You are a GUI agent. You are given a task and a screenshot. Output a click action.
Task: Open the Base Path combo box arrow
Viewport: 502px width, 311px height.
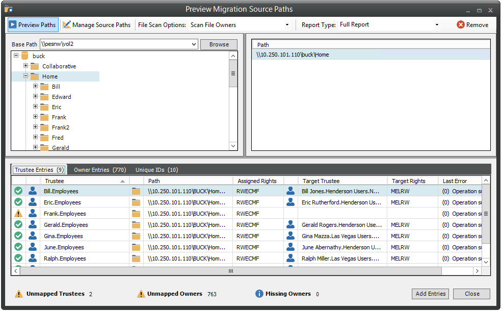tap(194, 44)
